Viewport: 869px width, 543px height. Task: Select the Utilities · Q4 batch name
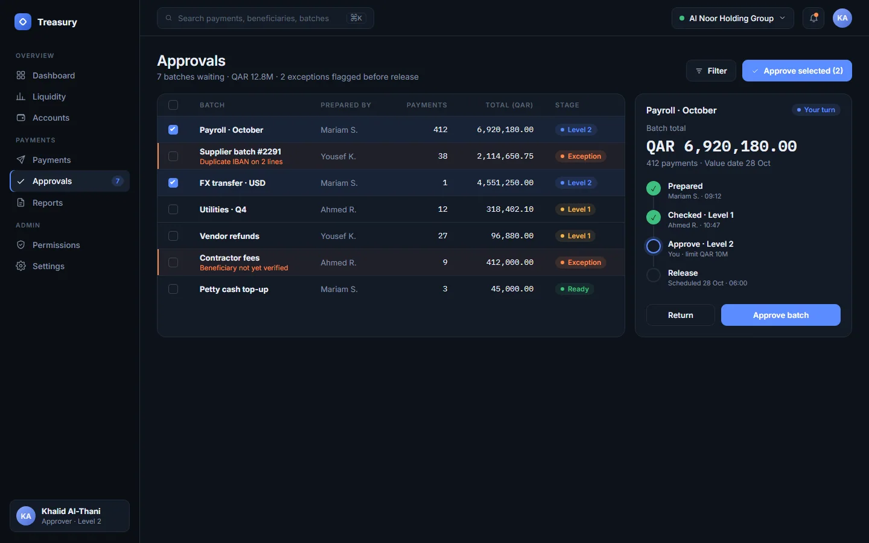coord(223,209)
